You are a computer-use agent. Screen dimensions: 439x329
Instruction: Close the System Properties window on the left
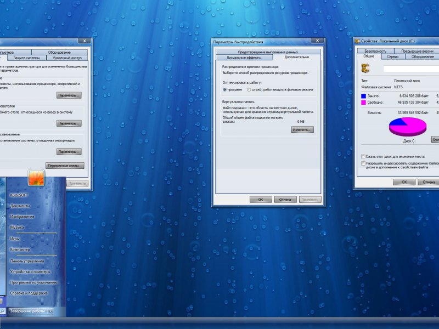pyautogui.click(x=85, y=41)
